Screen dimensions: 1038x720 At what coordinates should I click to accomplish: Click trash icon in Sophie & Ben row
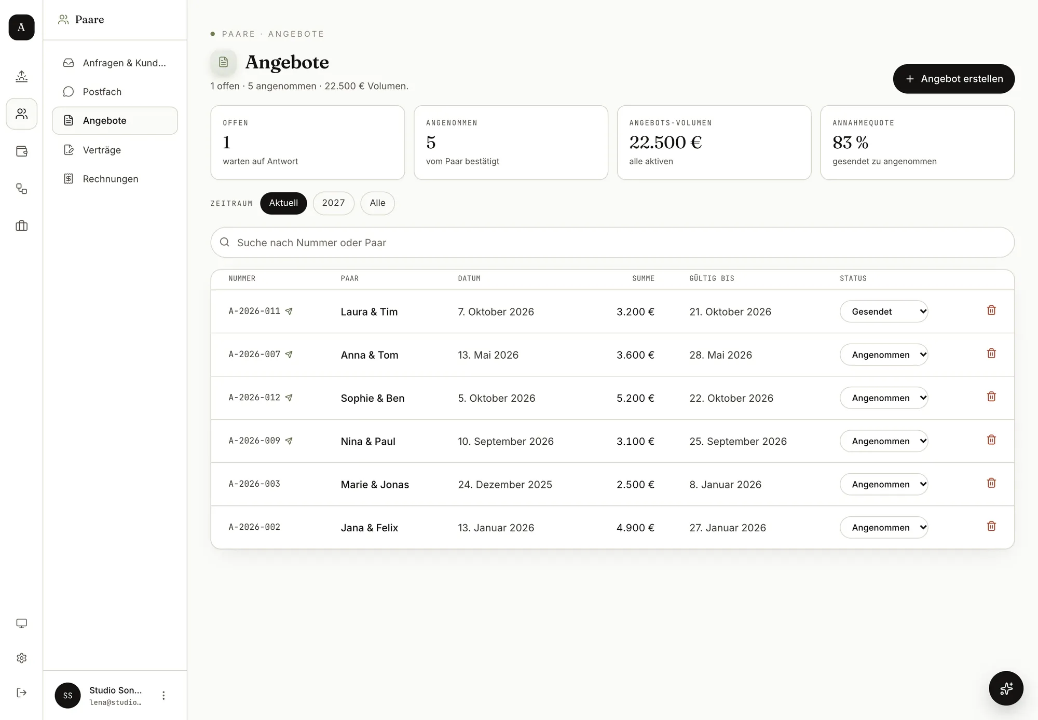pyautogui.click(x=991, y=397)
